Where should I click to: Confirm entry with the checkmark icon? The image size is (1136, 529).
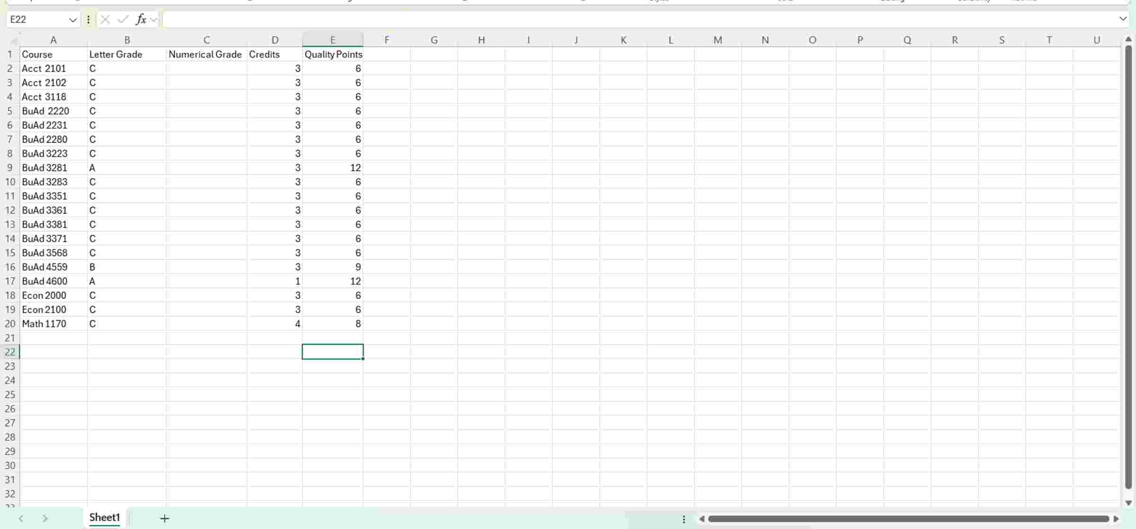[x=123, y=19]
